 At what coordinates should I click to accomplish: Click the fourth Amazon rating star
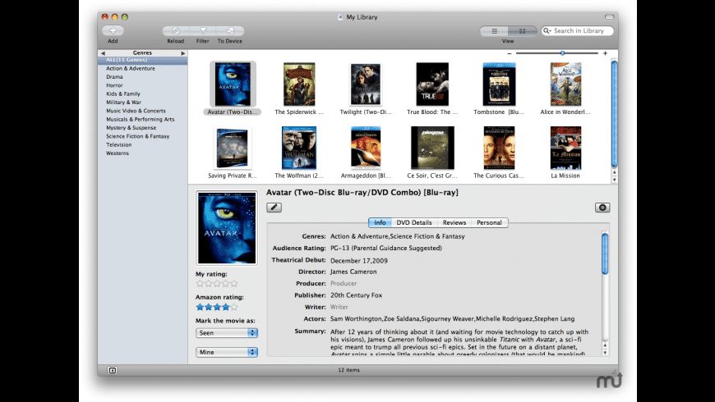click(x=226, y=308)
